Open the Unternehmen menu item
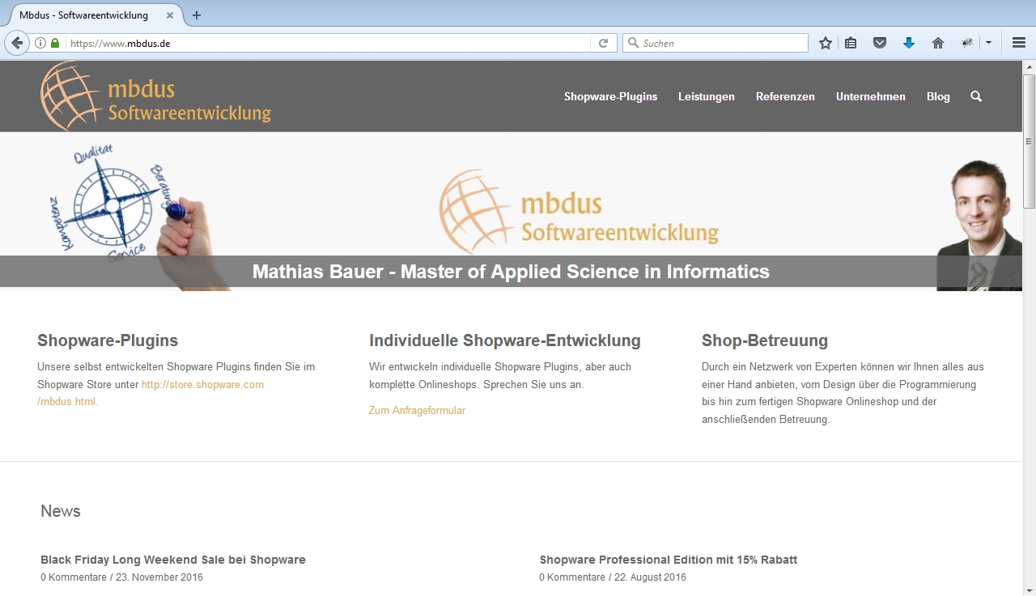 [871, 96]
